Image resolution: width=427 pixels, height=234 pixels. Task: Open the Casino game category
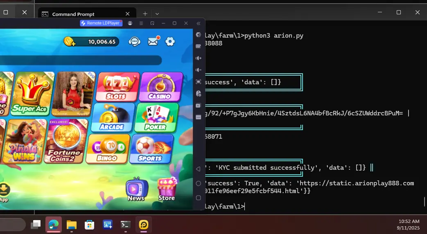(x=161, y=87)
